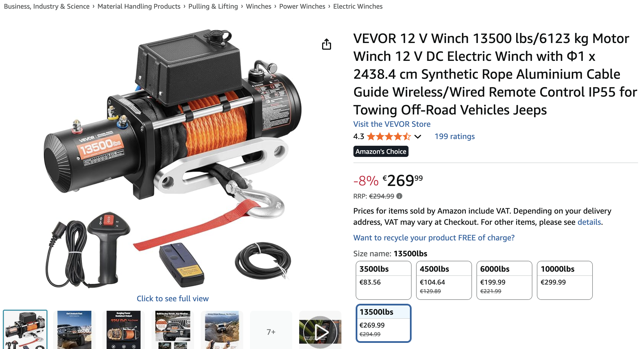Click the VAT 'details' link
The image size is (642, 349).
click(589, 222)
